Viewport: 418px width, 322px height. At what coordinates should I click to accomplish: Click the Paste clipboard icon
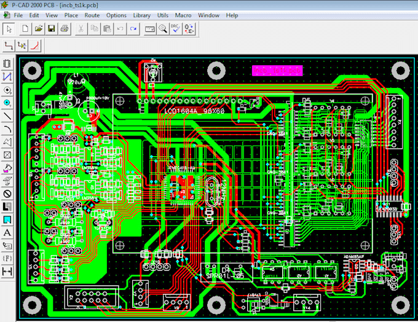pos(107,29)
